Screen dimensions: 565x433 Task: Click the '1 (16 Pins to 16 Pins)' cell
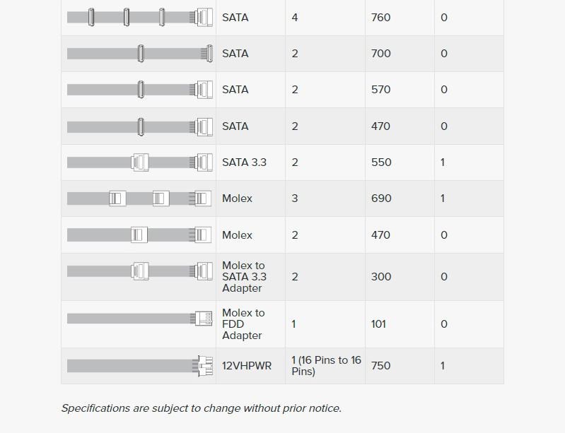pos(326,366)
